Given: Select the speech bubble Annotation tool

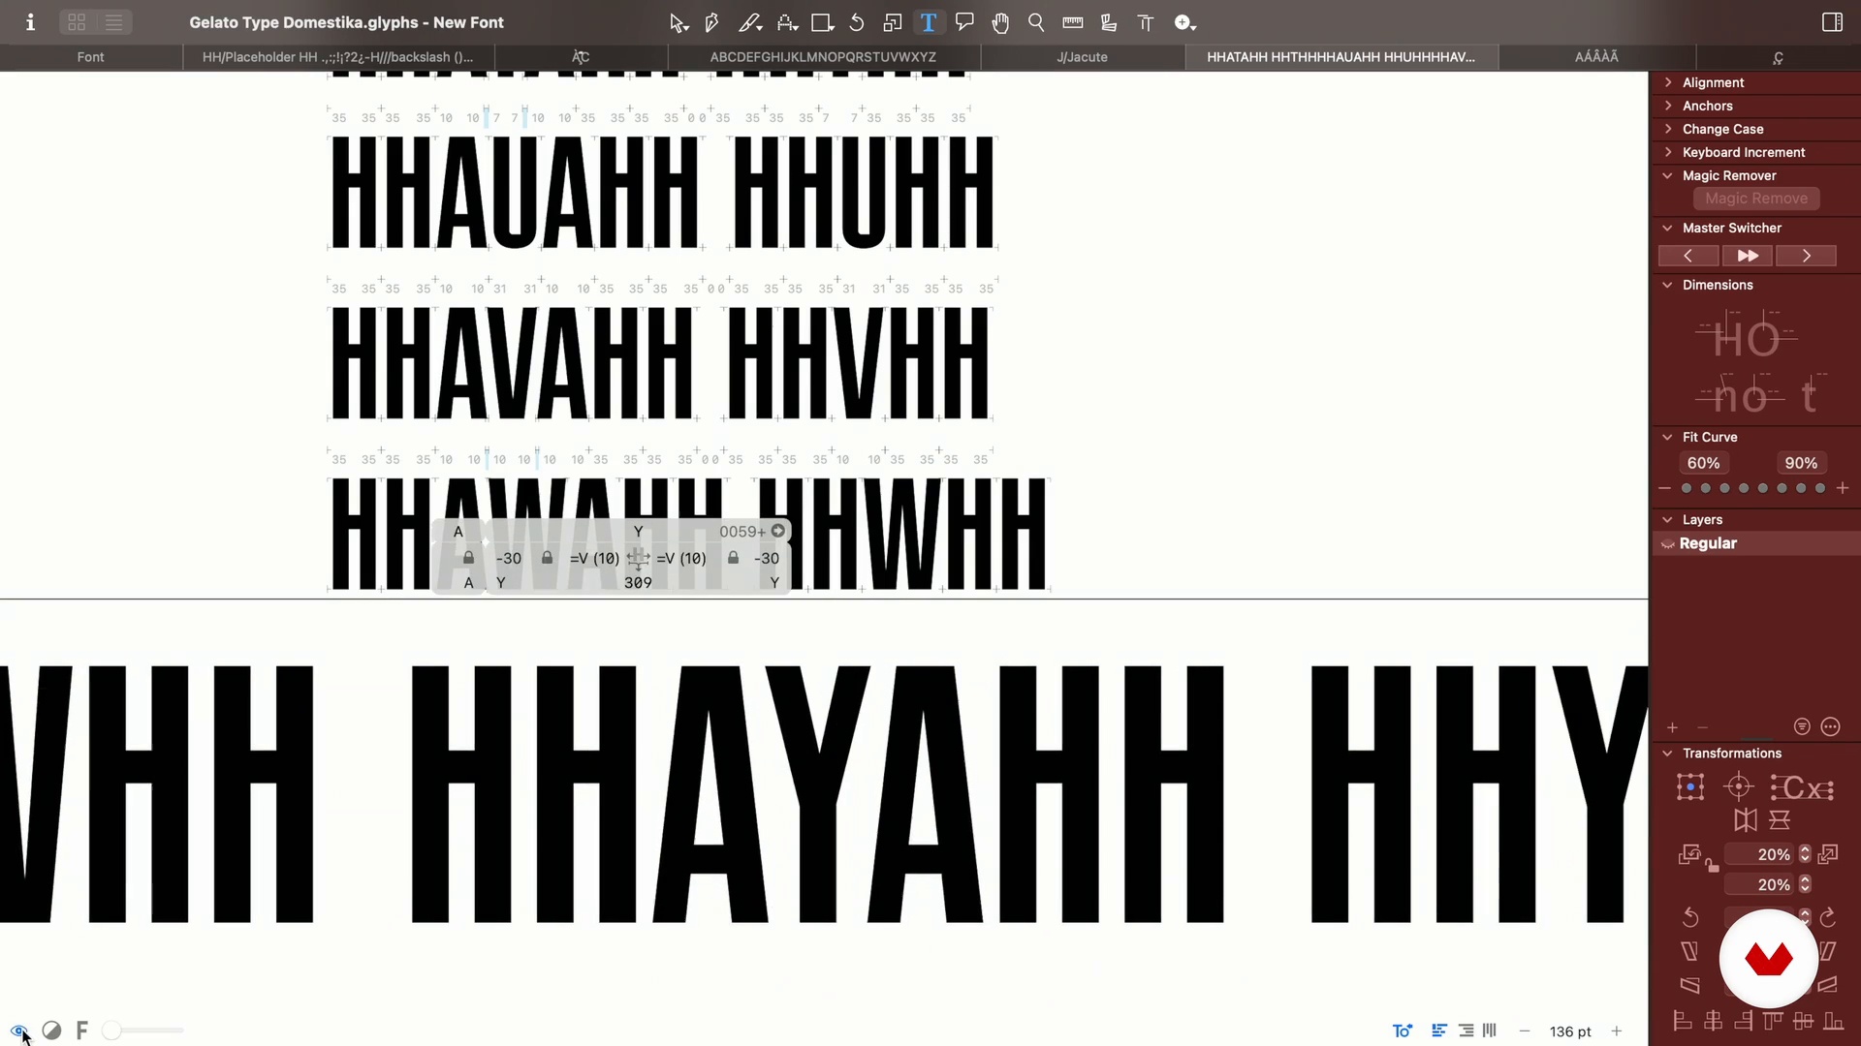Looking at the screenshot, I should coord(964,22).
